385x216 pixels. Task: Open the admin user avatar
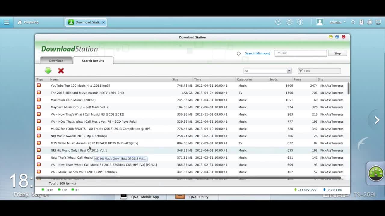pyautogui.click(x=320, y=22)
